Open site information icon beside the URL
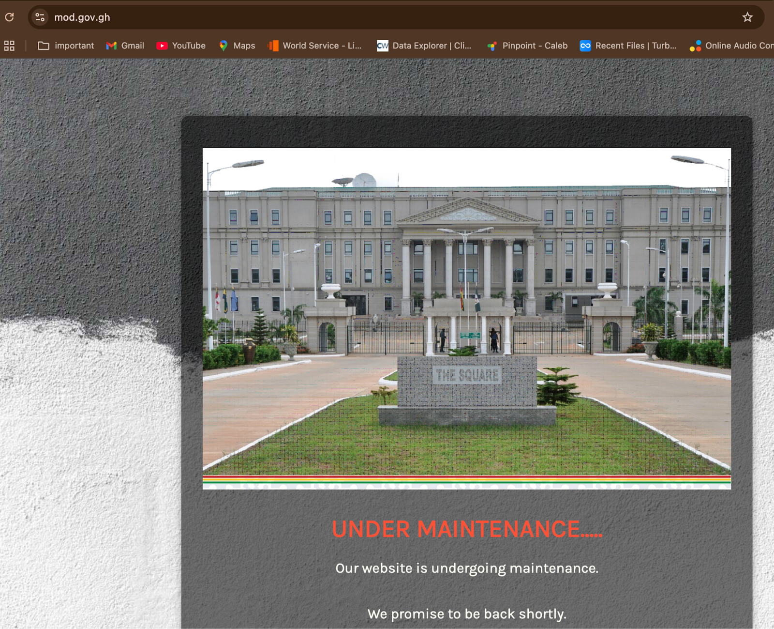774x629 pixels. click(40, 17)
